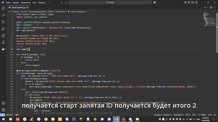Go forward with the navigation arrow
The image size is (218, 122).
[65, 2]
